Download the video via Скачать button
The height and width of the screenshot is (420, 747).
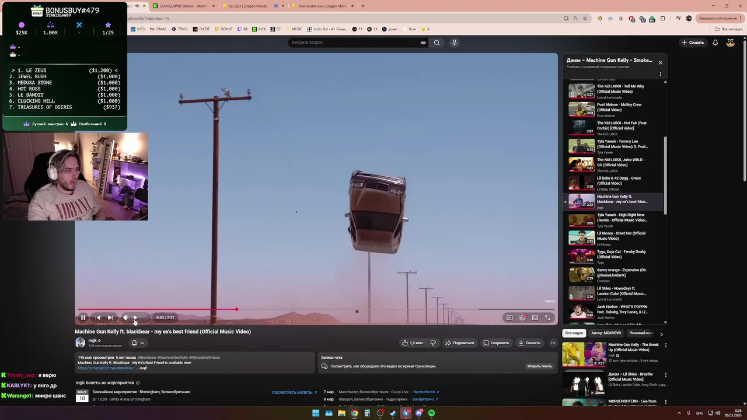[x=530, y=343]
